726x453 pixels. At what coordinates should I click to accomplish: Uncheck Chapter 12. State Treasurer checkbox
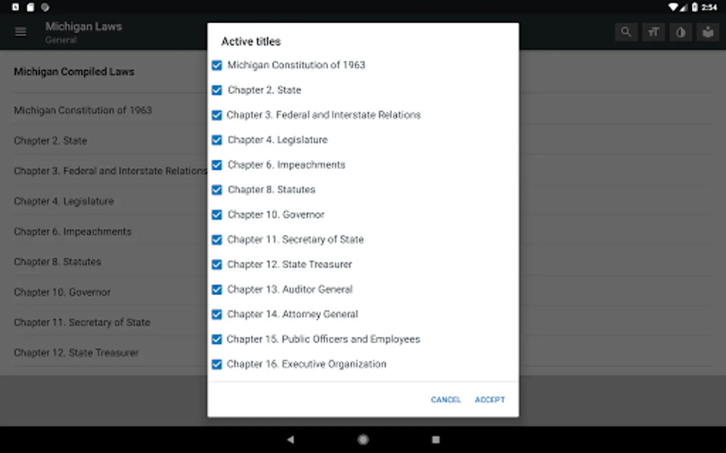coord(217,265)
